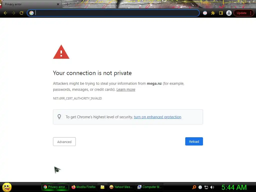Open the network tray icon

coord(206,187)
